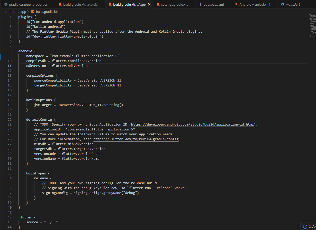Click the 'defaultConfig {' line
316x230 pixels.
pos(41,120)
